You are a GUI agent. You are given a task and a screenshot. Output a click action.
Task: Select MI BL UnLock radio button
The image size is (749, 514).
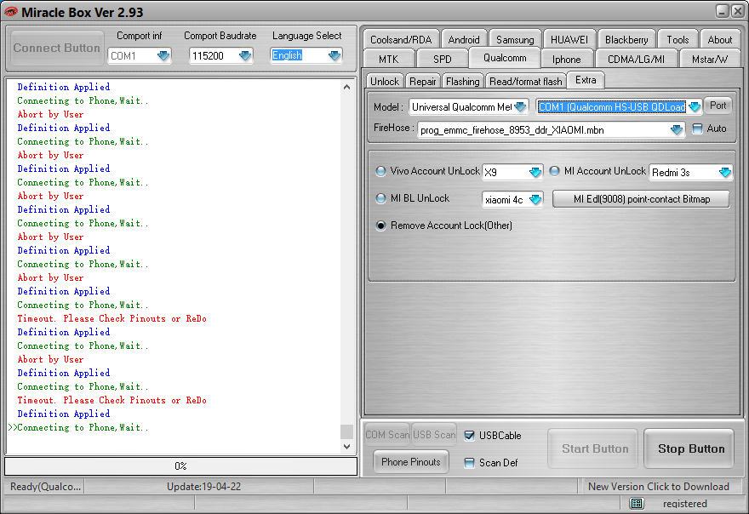(x=381, y=198)
